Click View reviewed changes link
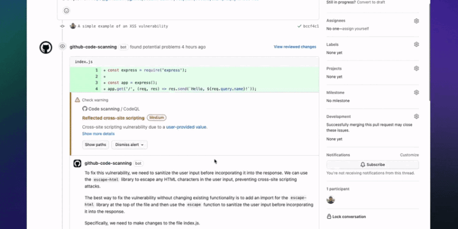Image resolution: width=458 pixels, height=229 pixels. [295, 47]
